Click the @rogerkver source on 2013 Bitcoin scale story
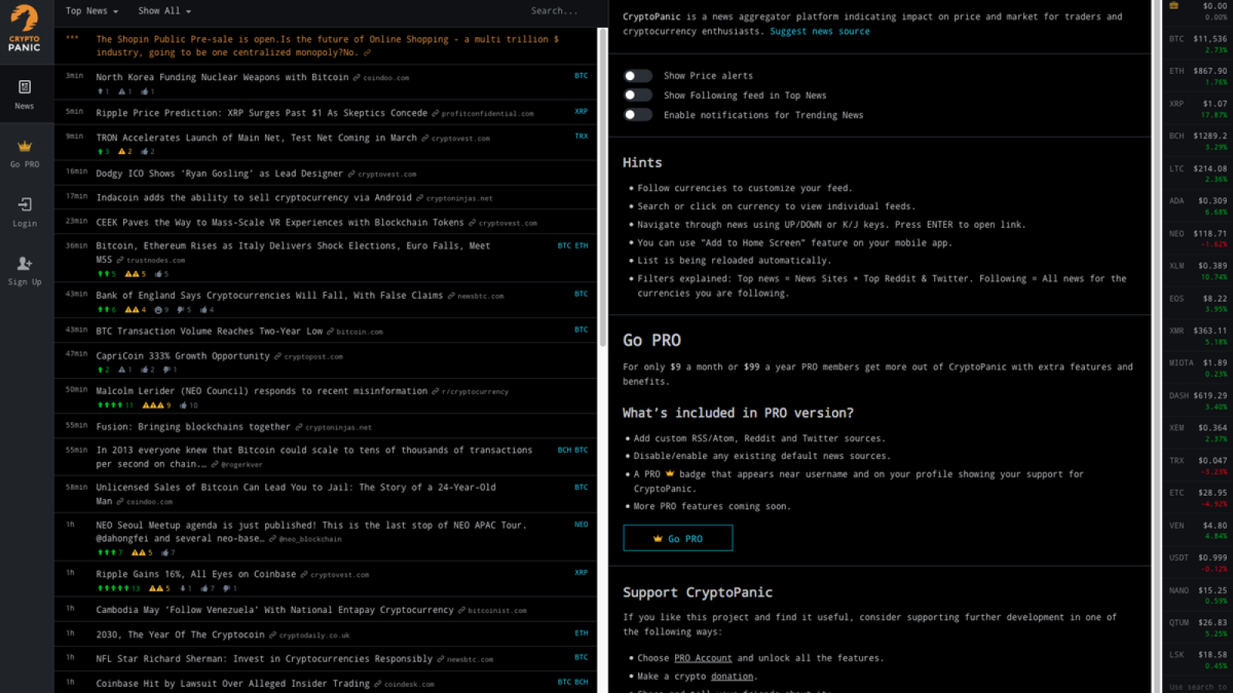The width and height of the screenshot is (1233, 693). 241,465
